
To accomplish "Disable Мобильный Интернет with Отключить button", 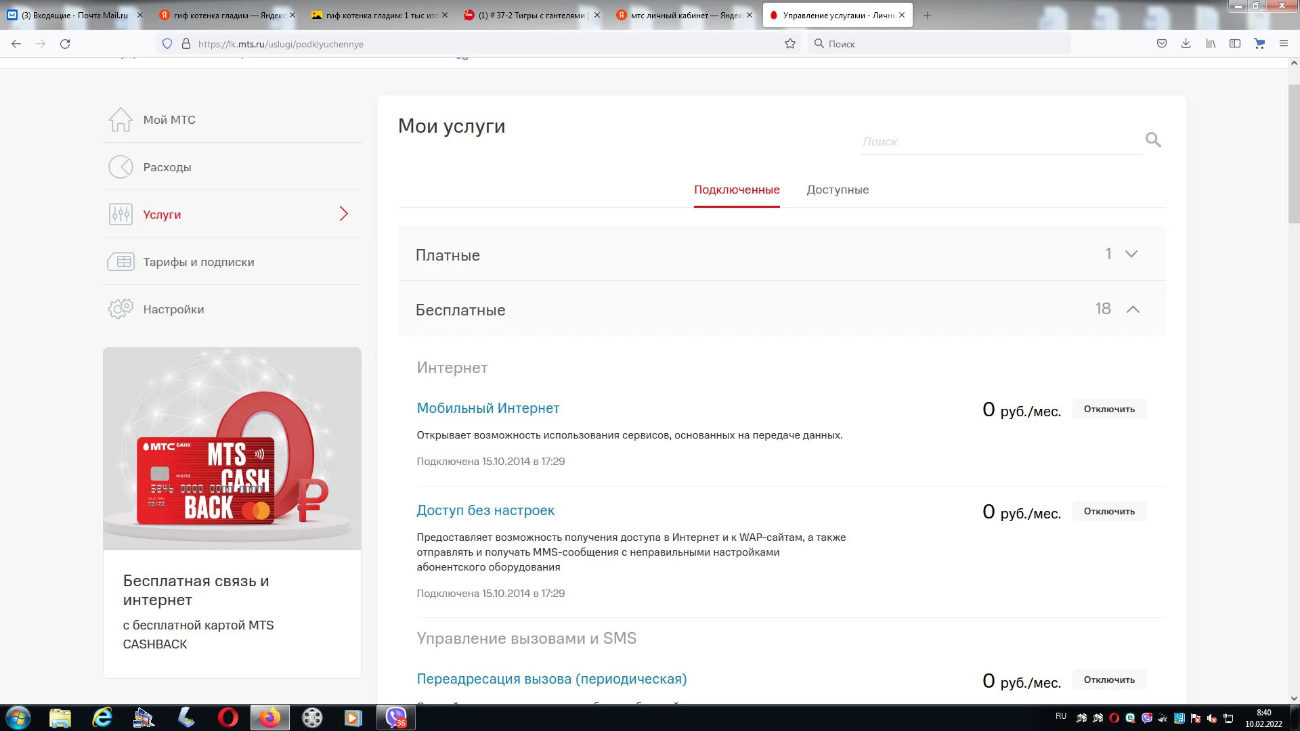I will [x=1109, y=409].
